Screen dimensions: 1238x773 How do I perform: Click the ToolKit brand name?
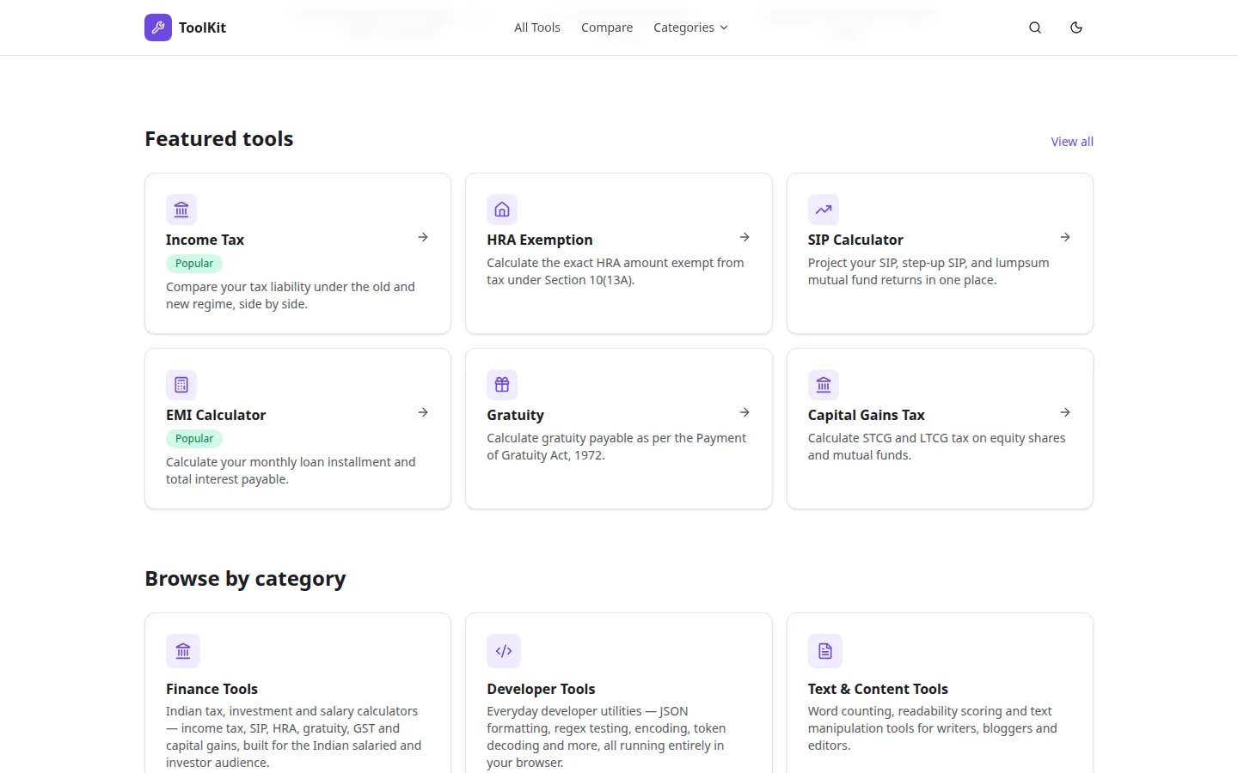[x=202, y=27]
